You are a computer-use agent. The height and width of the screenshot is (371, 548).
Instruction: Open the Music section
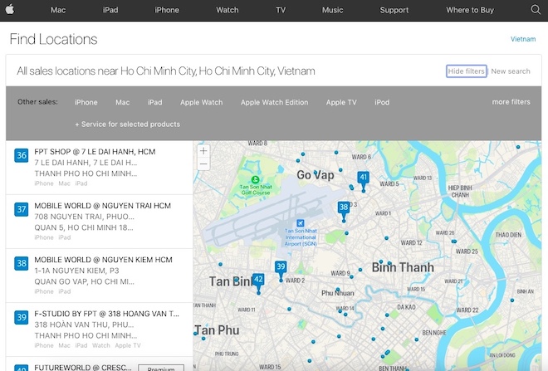tap(333, 10)
